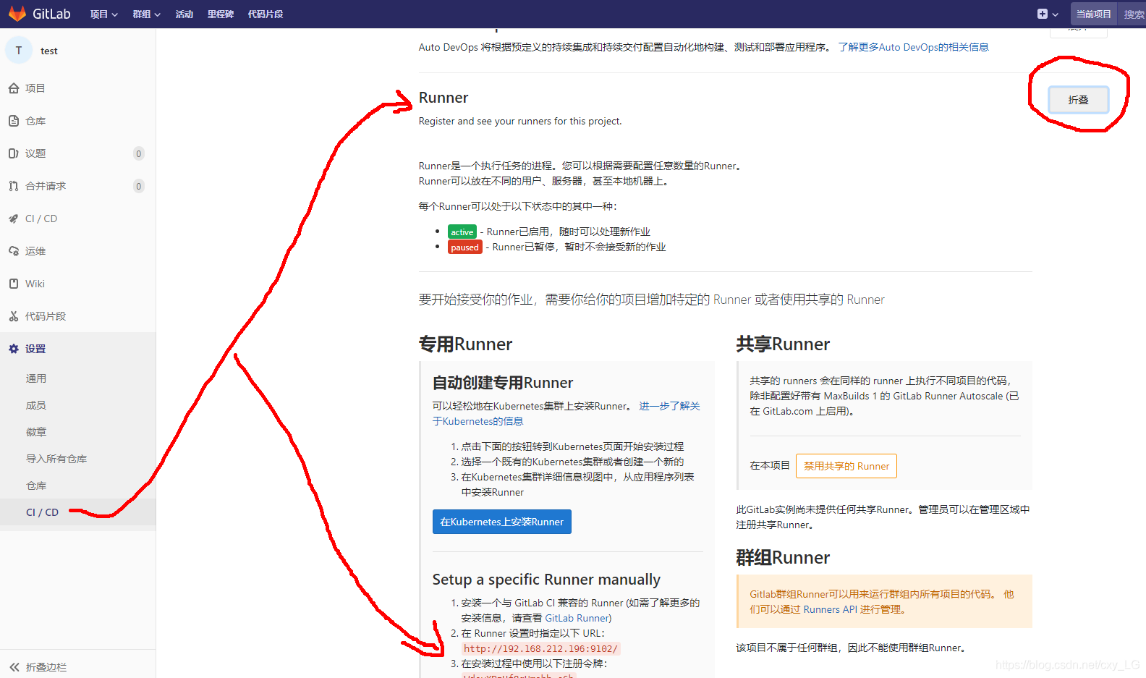
Task: Focus the 搜索 search field
Action: (x=1132, y=14)
